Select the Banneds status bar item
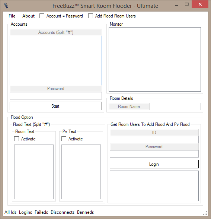 (x=86, y=212)
